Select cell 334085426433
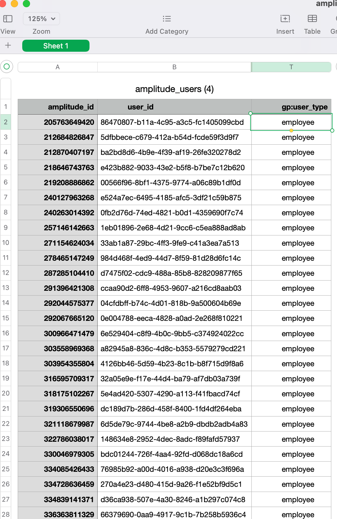337x519 pixels. pyautogui.click(x=58, y=469)
